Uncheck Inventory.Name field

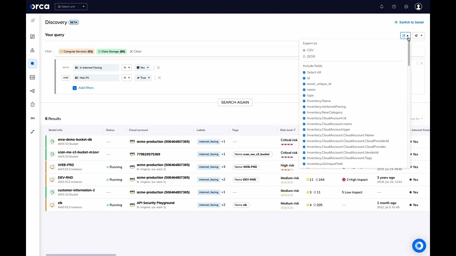pos(304,101)
